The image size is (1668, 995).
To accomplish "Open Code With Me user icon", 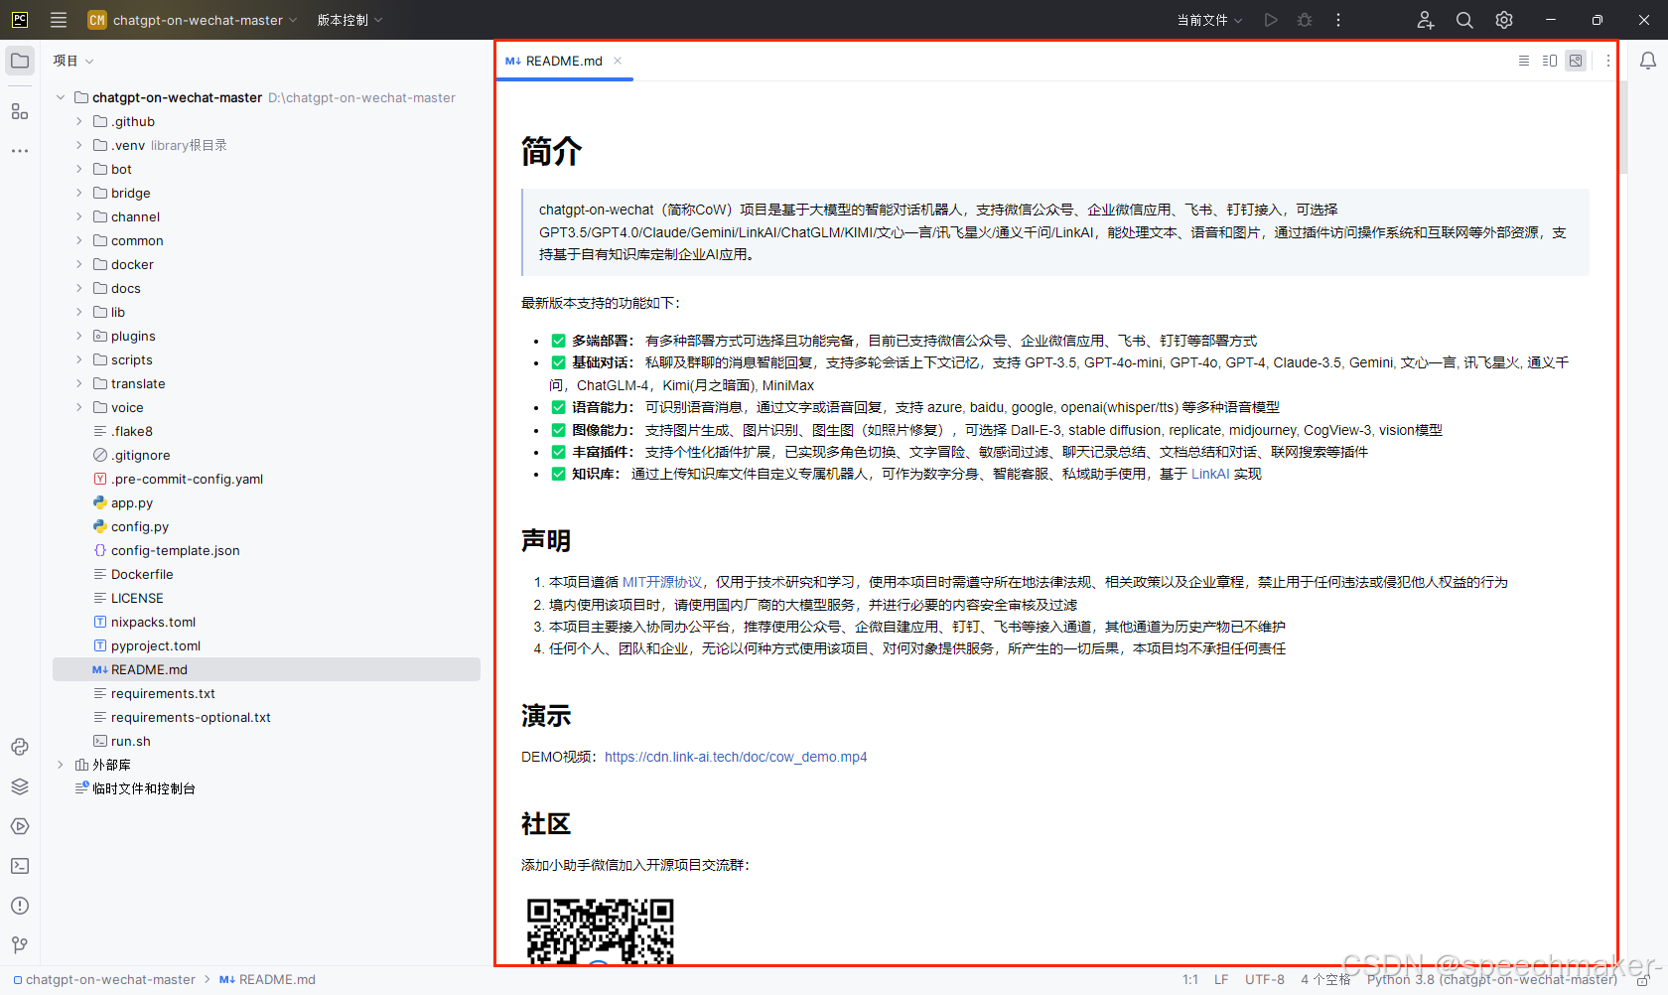I will (1426, 20).
